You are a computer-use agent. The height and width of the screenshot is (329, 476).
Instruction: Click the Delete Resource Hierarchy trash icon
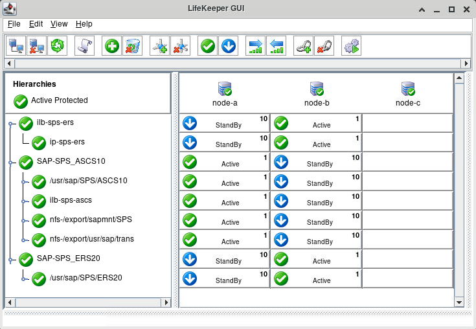[132, 46]
